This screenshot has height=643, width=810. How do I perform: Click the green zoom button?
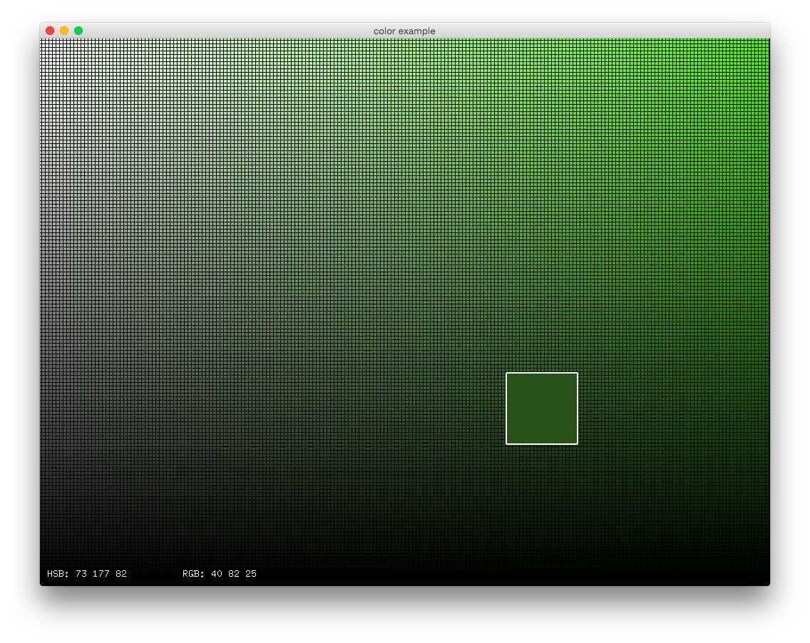(x=78, y=31)
